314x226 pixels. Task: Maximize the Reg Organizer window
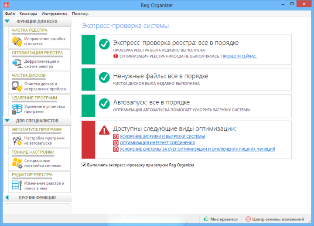pos(292,4)
